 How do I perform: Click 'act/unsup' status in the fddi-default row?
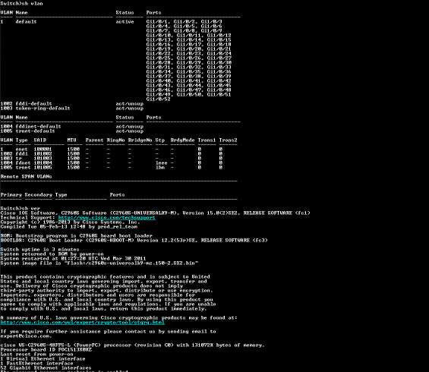129,104
